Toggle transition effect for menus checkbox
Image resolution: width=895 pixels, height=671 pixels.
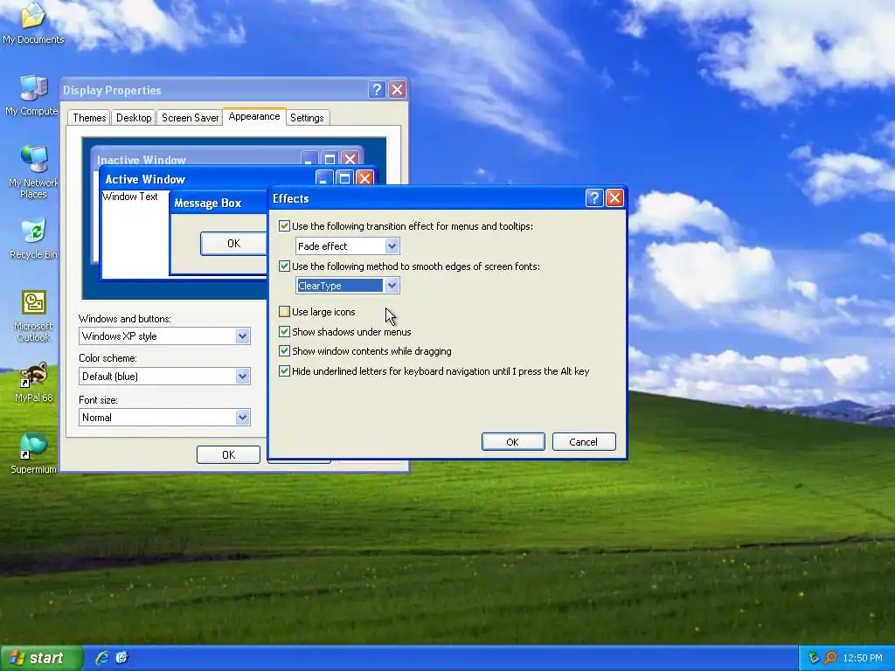[x=284, y=226]
